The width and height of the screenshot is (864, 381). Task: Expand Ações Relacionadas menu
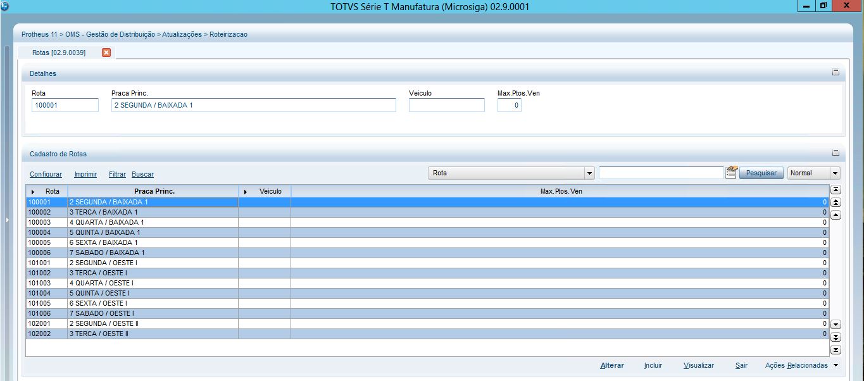coord(836,365)
